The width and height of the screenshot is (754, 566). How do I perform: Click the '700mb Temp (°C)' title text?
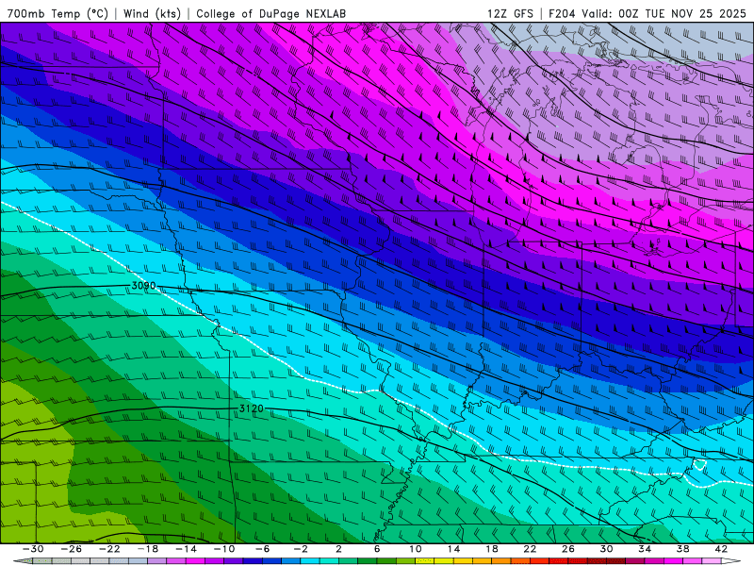tap(57, 13)
